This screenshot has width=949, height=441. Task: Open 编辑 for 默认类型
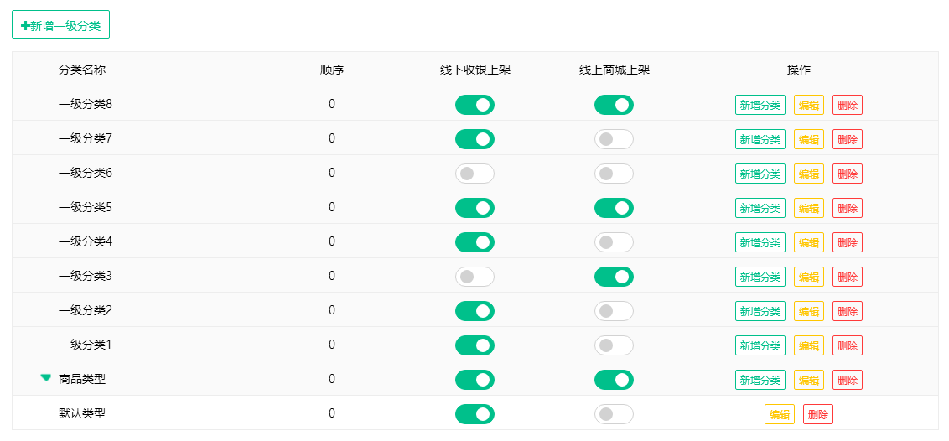[779, 414]
